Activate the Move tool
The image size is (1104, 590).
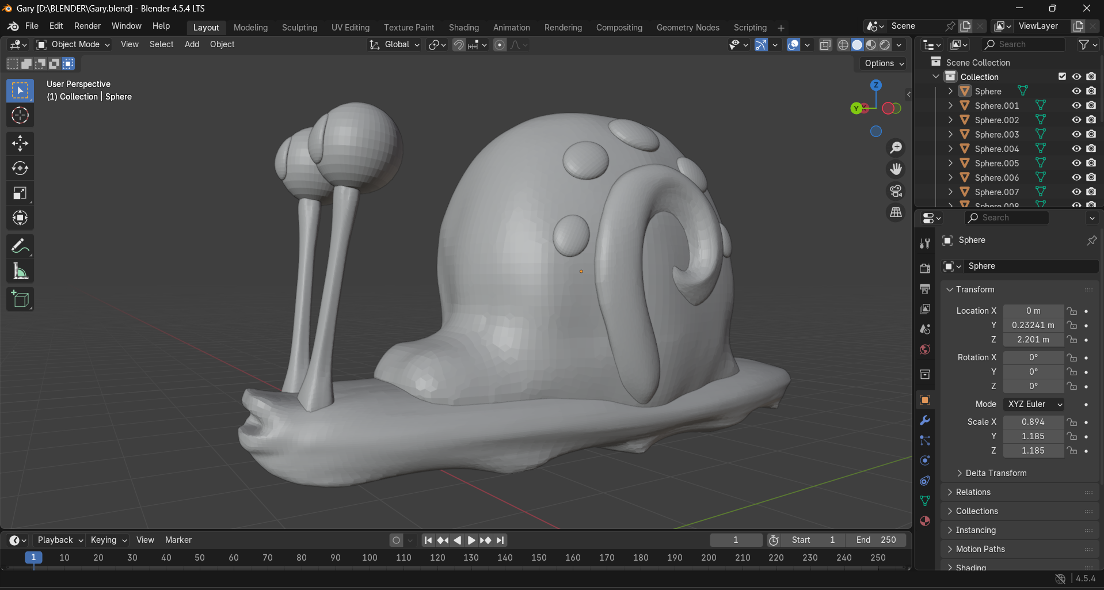pyautogui.click(x=20, y=143)
